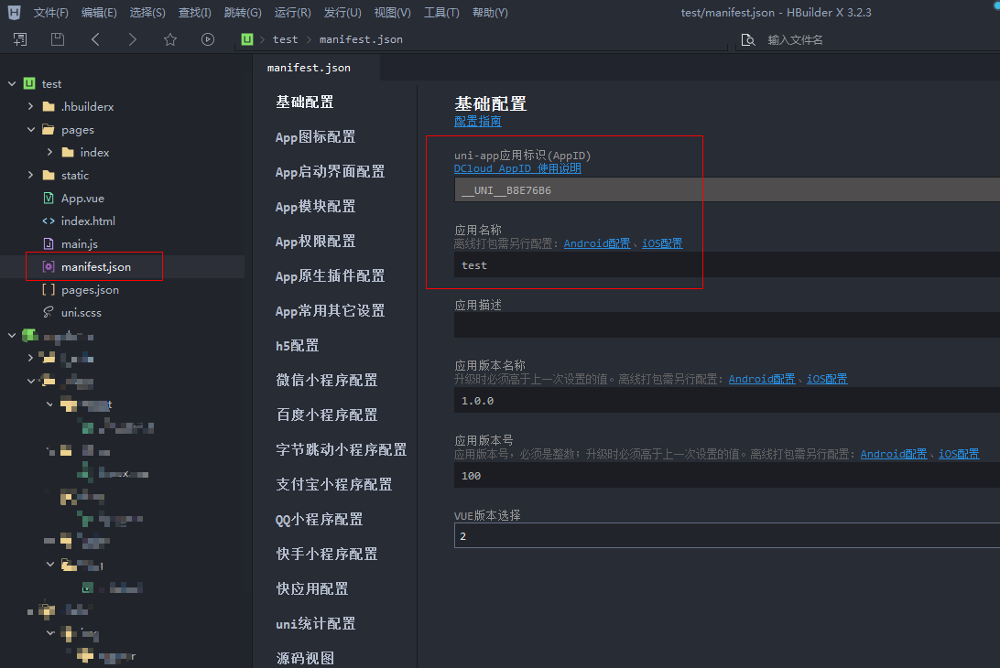Open the 运行(R) menu
Screen dimensions: 1000x668
pyautogui.click(x=291, y=12)
